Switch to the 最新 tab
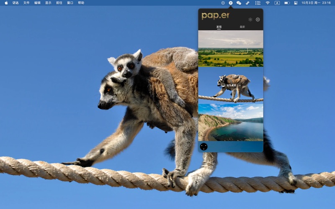This screenshot has height=209, width=335. point(242,27)
